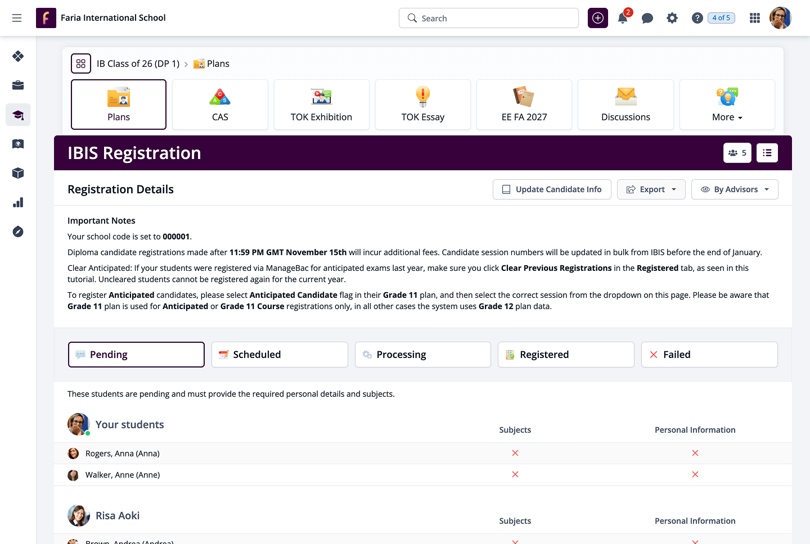This screenshot has width=810, height=544.
Task: Expand the Export dropdown
Action: (x=651, y=189)
